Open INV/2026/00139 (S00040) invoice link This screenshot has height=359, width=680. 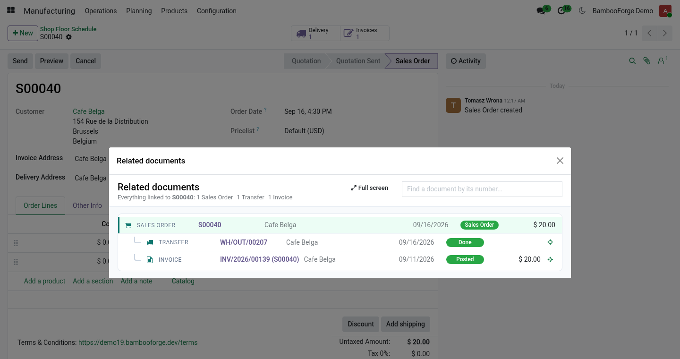(260, 259)
